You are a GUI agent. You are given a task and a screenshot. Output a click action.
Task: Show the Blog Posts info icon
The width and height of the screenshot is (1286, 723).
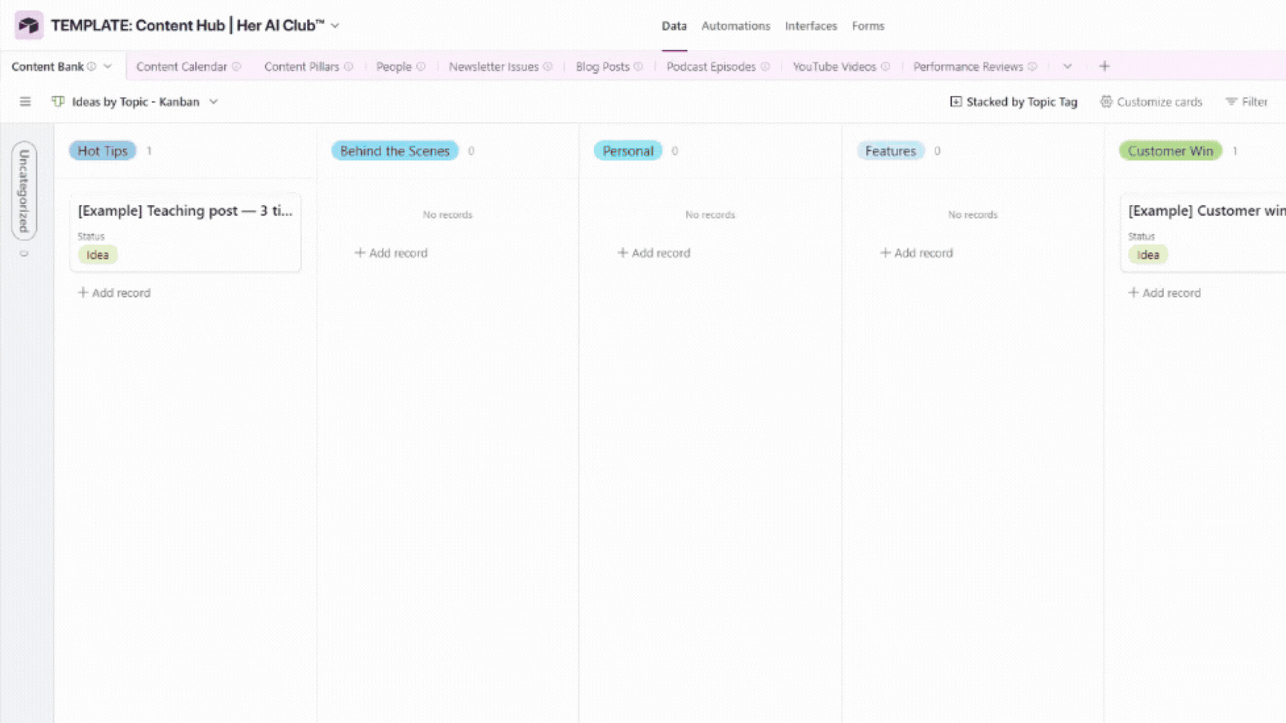[638, 66]
